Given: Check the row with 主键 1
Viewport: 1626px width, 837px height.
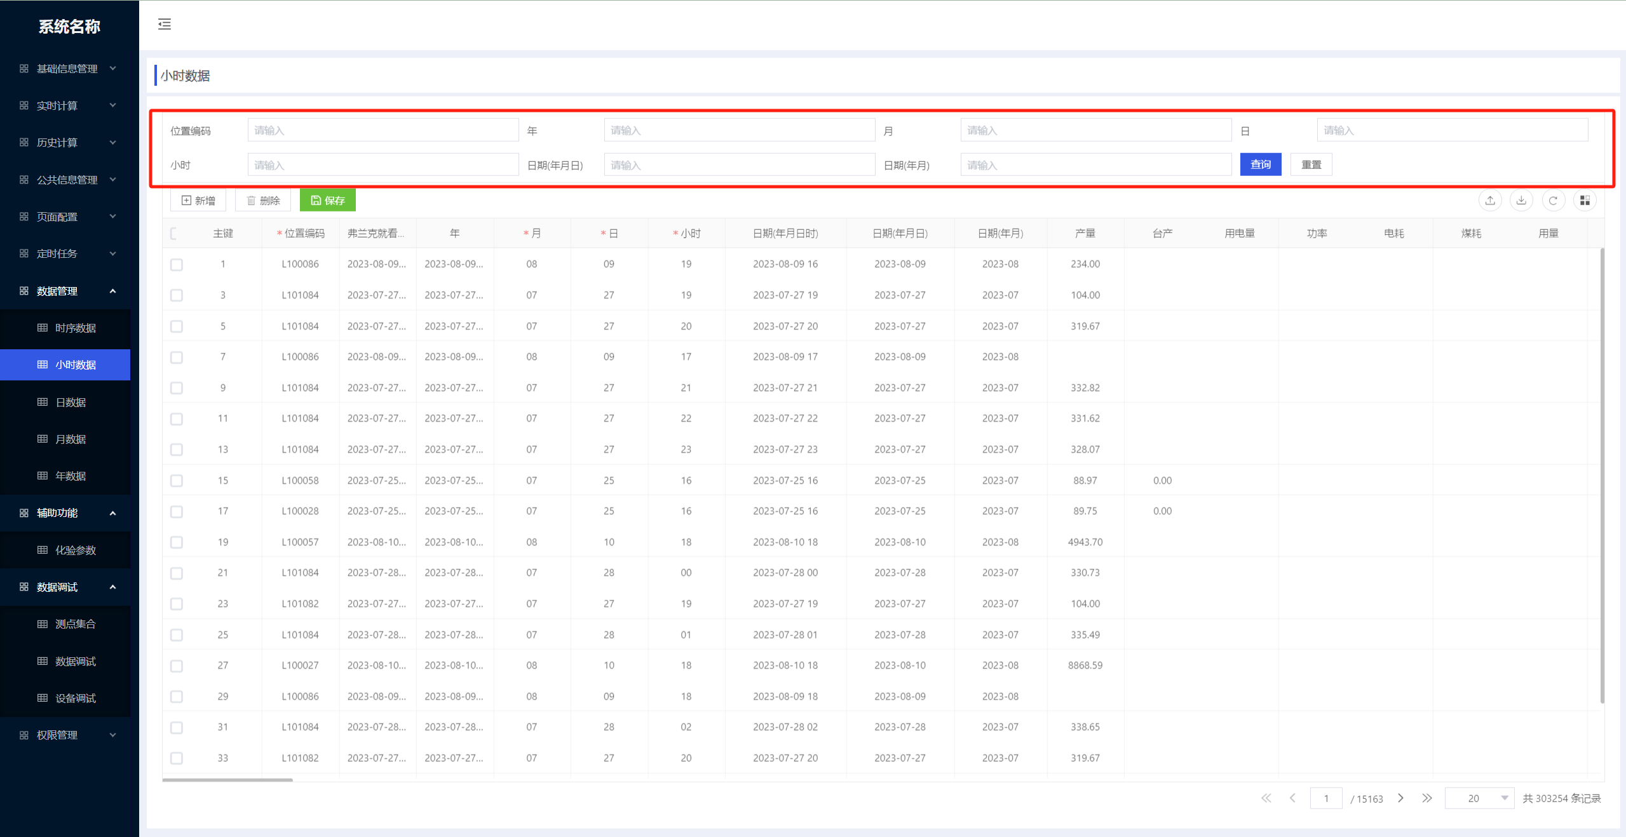Looking at the screenshot, I should coord(177,265).
